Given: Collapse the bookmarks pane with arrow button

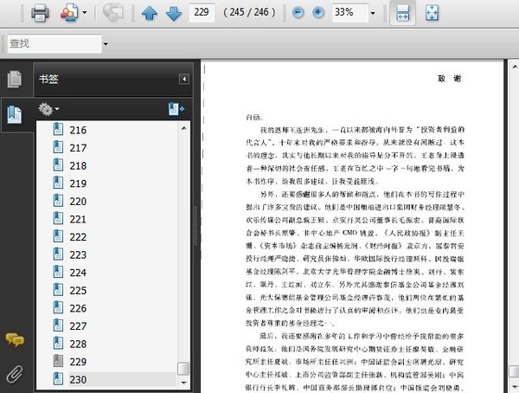Looking at the screenshot, I should click(x=184, y=79).
